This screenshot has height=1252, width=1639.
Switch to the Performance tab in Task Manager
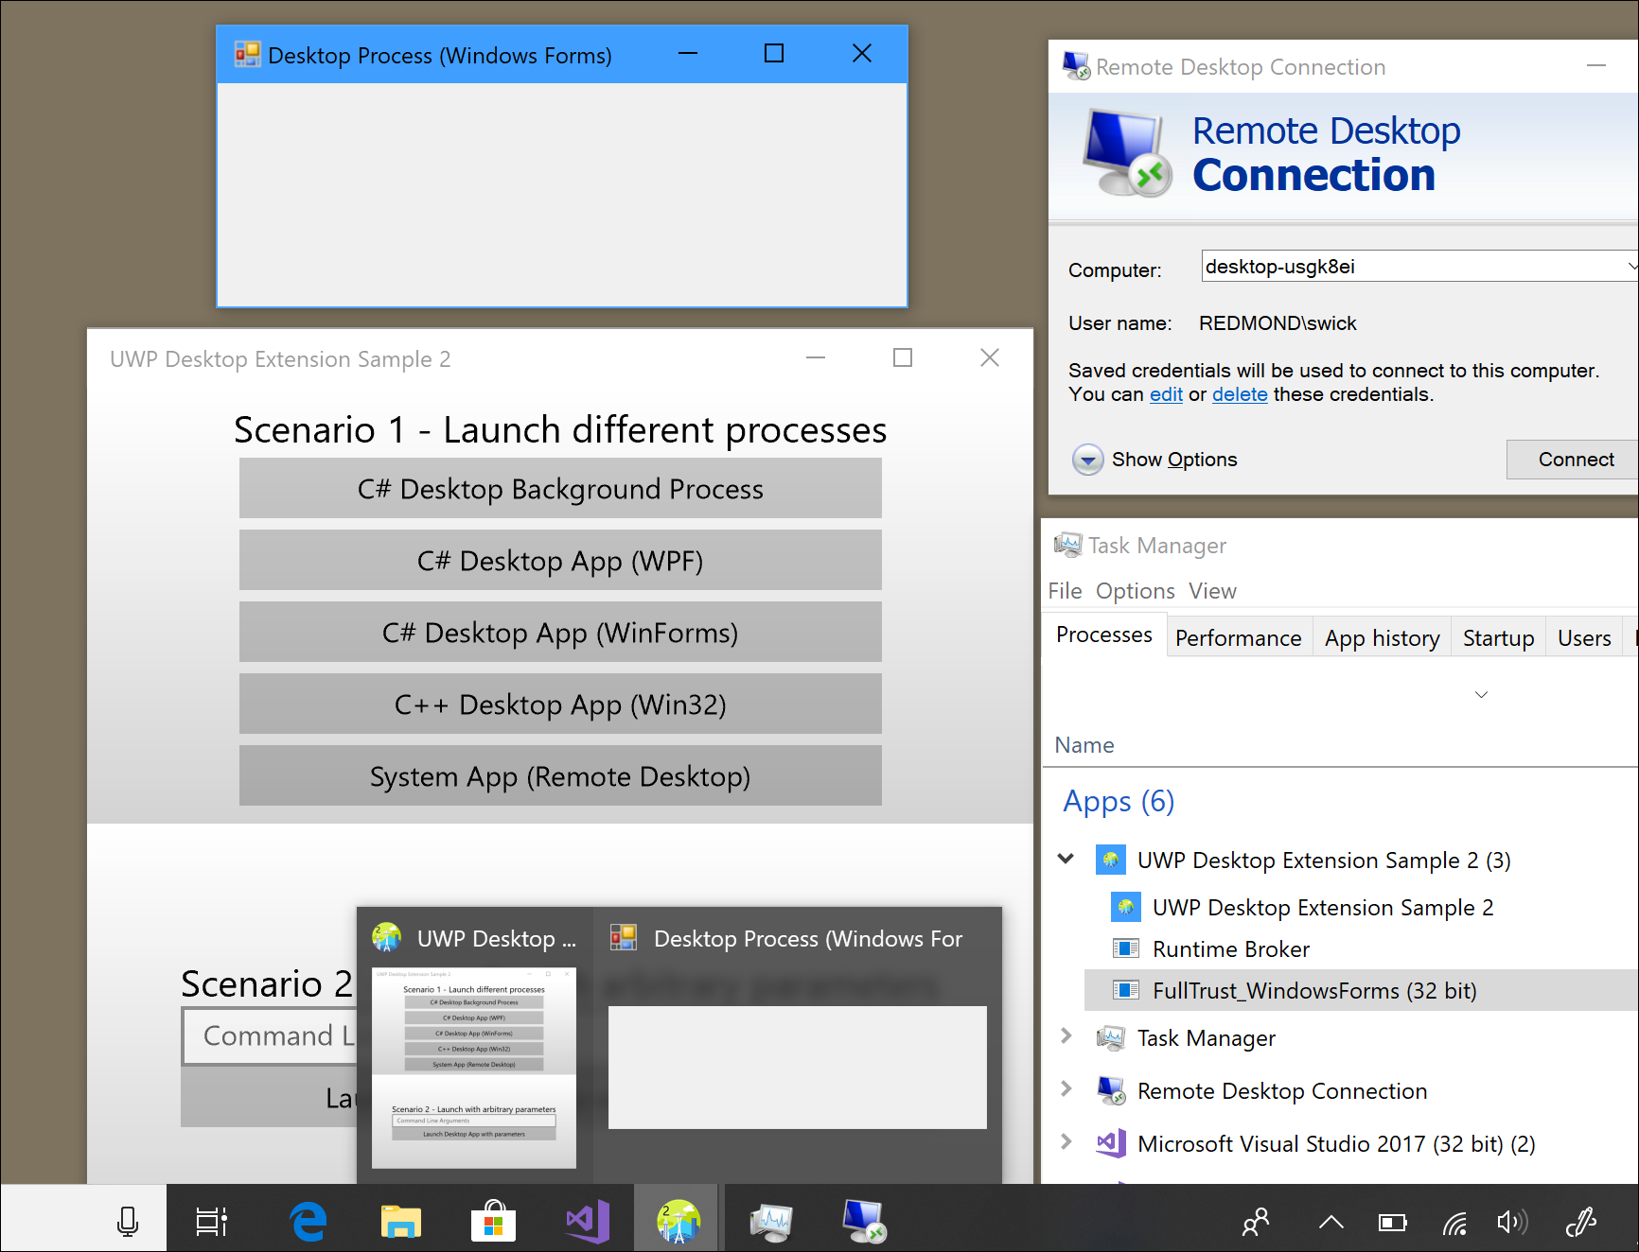tap(1239, 637)
